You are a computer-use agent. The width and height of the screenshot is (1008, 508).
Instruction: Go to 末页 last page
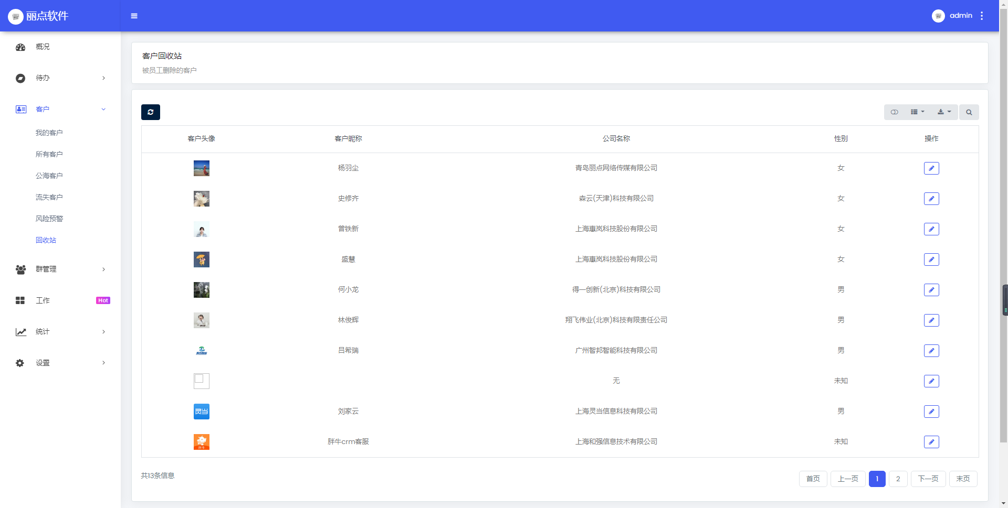click(963, 479)
